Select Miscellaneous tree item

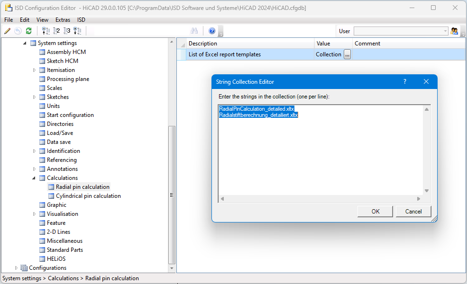[x=64, y=241]
